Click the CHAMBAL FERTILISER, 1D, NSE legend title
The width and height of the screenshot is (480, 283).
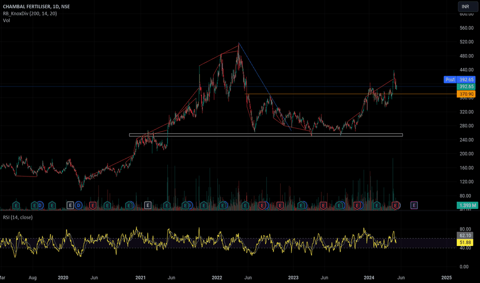(x=36, y=6)
